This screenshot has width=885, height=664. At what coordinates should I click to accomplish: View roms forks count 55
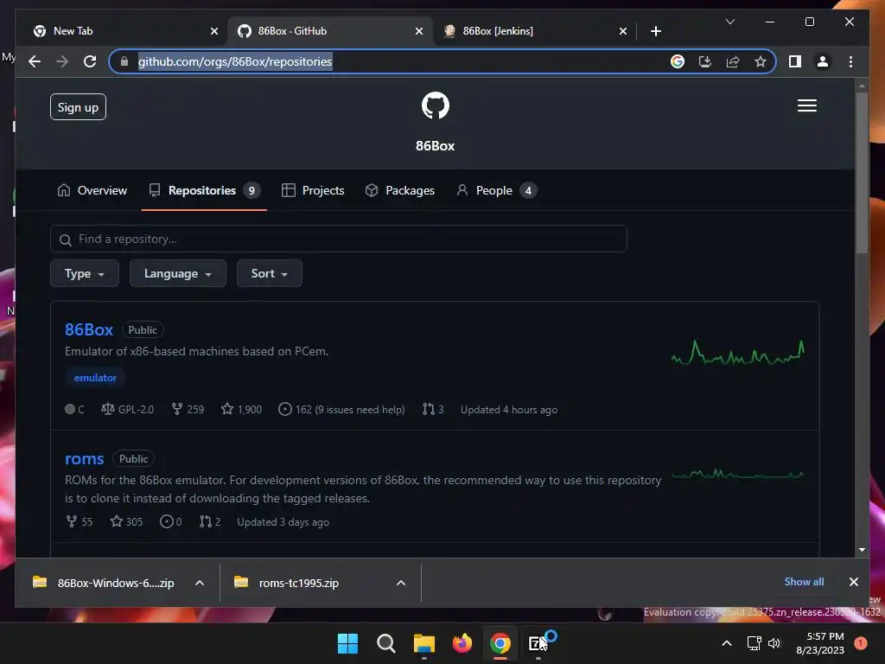79,521
